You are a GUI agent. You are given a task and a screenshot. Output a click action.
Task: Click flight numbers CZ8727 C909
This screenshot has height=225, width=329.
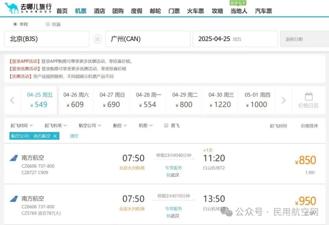click(35, 173)
